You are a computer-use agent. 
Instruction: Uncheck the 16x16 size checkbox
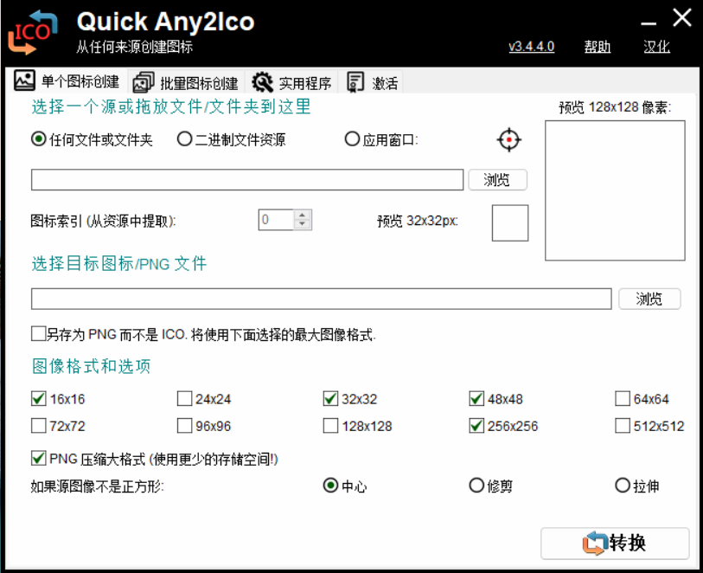39,398
